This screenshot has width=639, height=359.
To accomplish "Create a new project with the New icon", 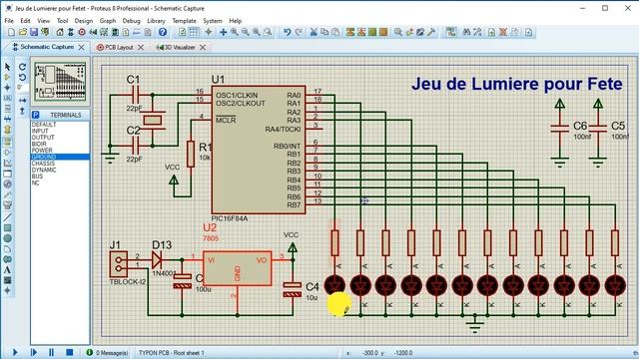I will pyautogui.click(x=11, y=32).
